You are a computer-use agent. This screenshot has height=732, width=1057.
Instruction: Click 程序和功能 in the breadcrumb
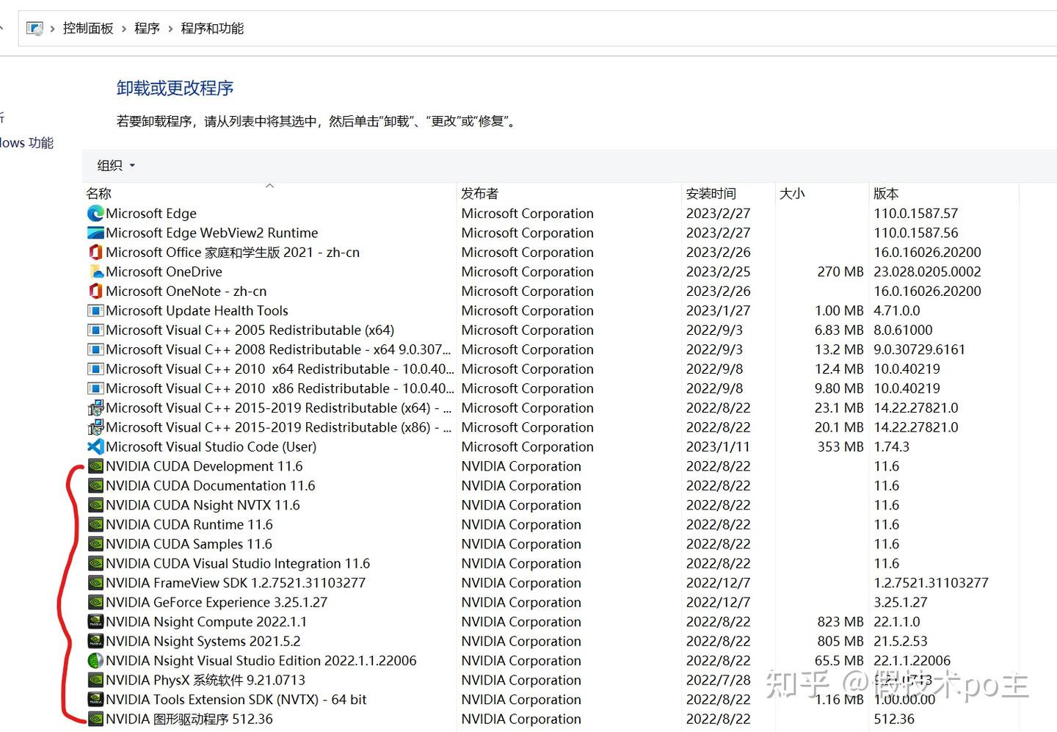click(212, 29)
